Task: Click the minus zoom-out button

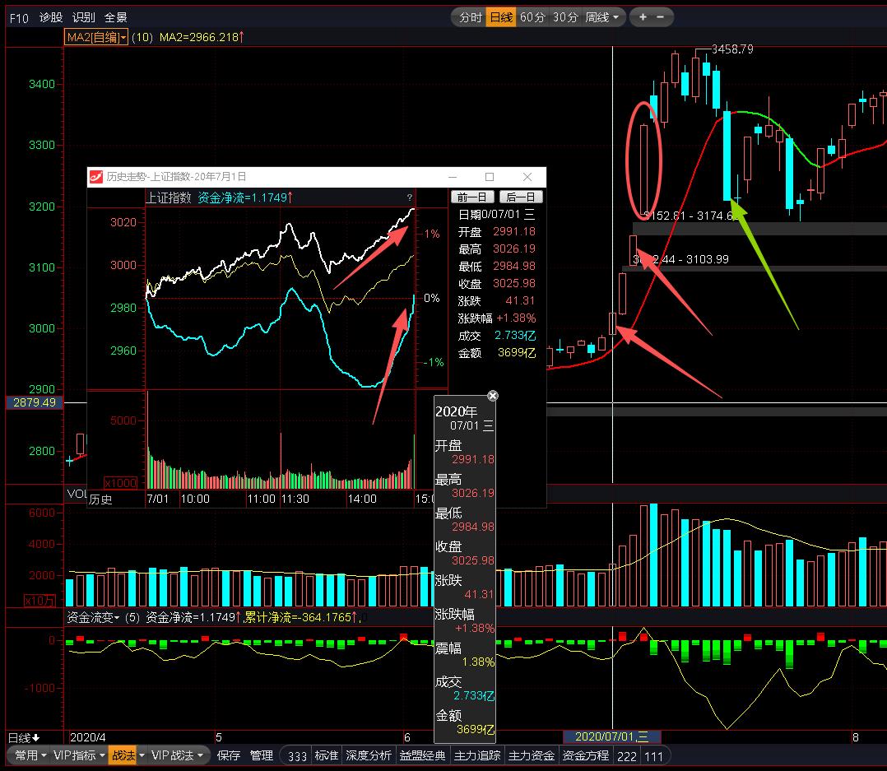Action: point(660,17)
